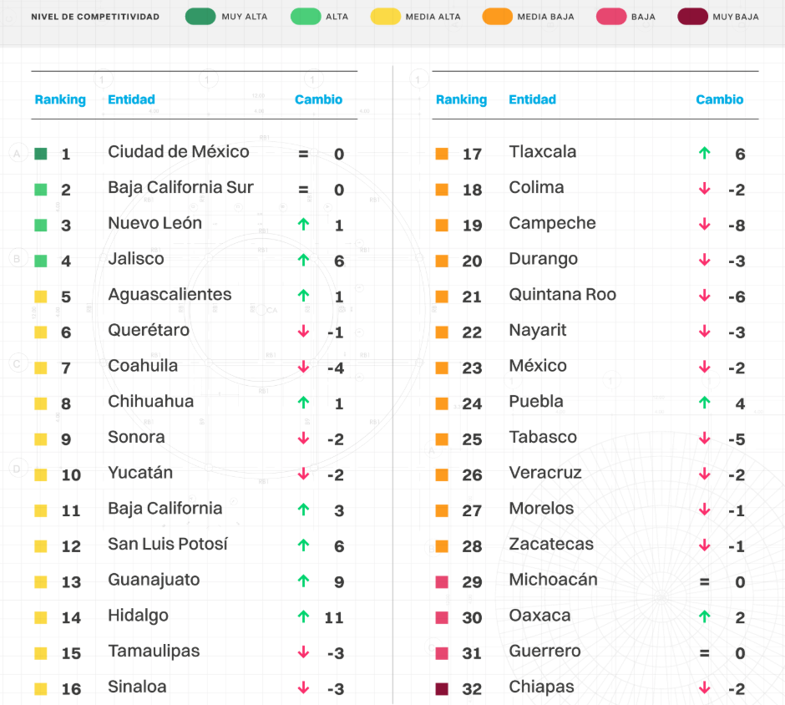Click the Morelos entity name
785x705 pixels.
point(541,508)
